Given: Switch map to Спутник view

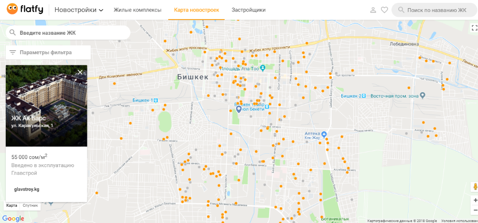Looking at the screenshot, I should pyautogui.click(x=30, y=205).
